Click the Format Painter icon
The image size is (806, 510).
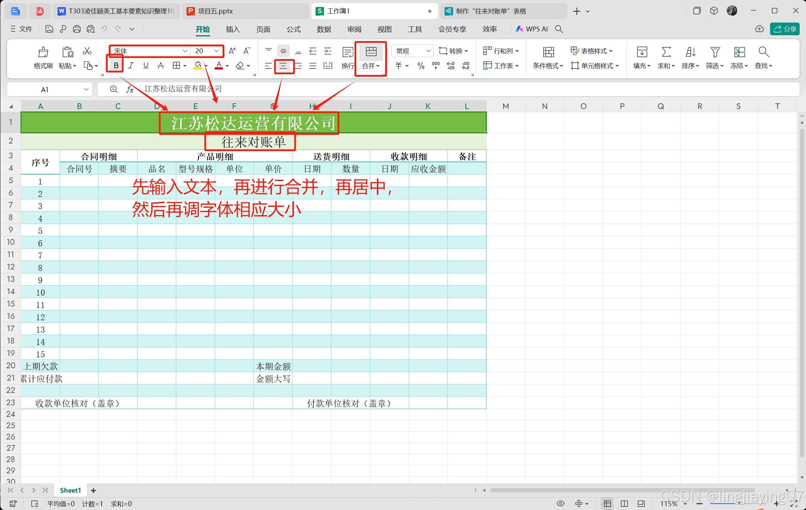point(43,52)
